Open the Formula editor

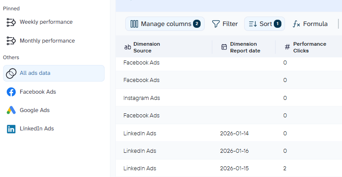click(310, 24)
